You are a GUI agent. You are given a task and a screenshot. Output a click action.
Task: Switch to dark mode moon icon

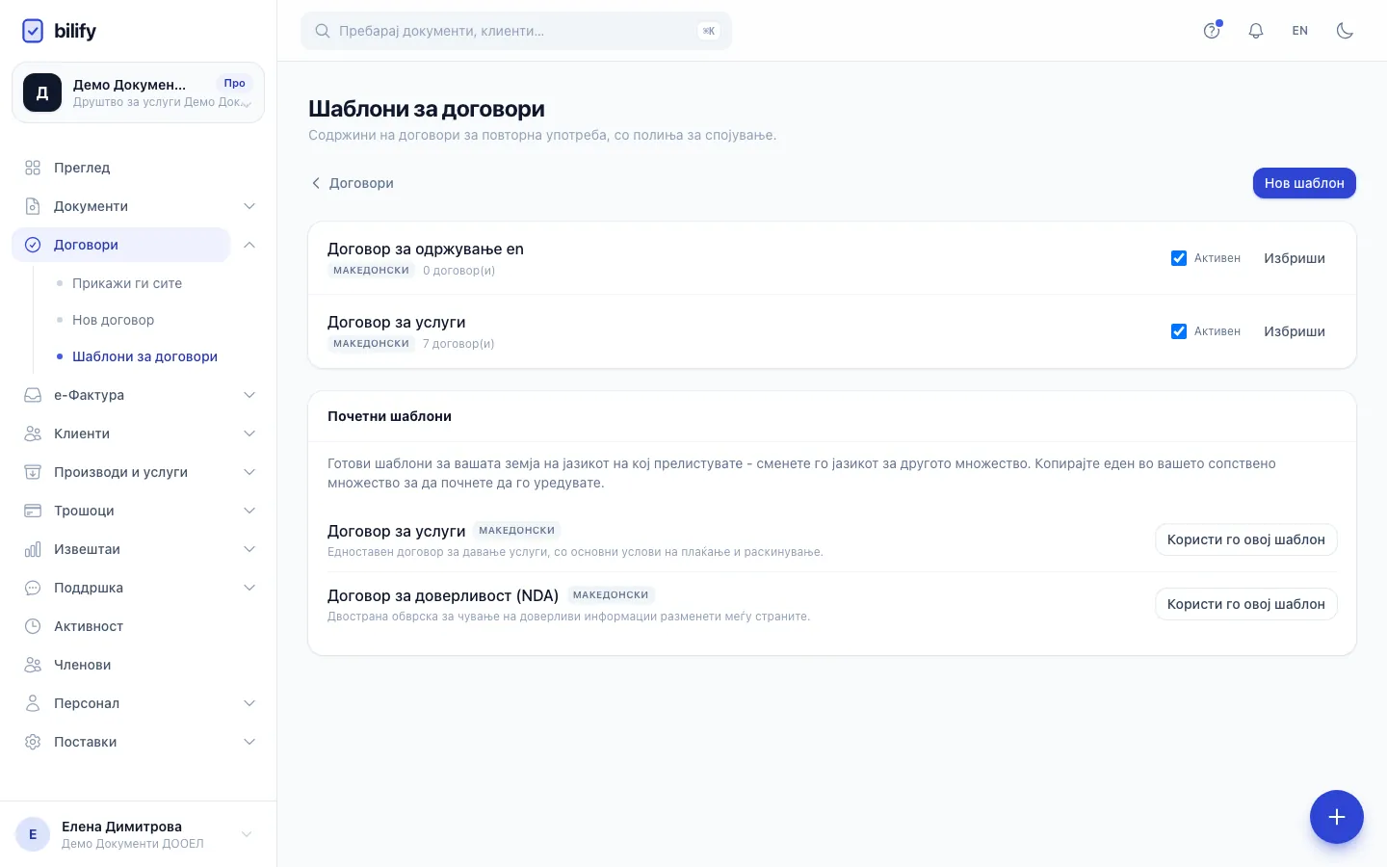[1345, 31]
